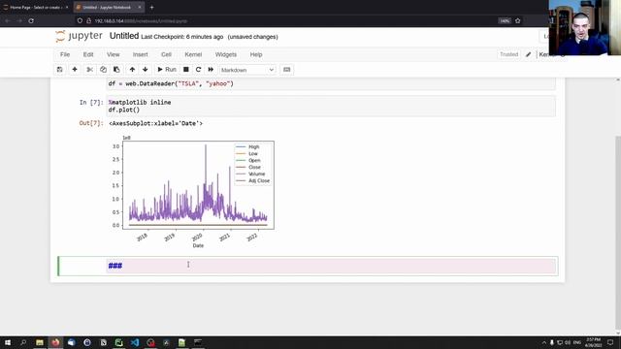Click the pencil edit mode indicator
Image resolution: width=621 pixels, height=349 pixels.
(x=528, y=54)
